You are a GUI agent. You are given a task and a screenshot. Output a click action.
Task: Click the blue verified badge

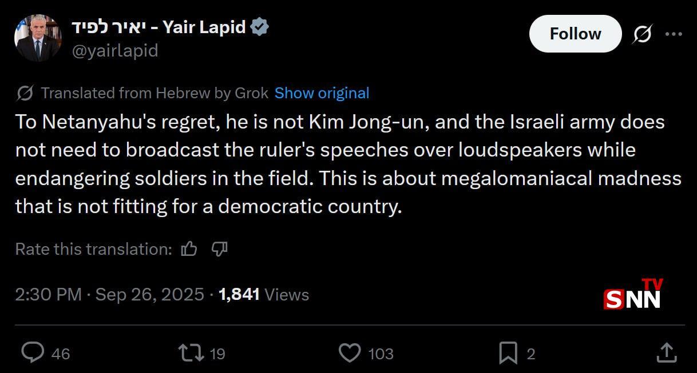click(260, 27)
